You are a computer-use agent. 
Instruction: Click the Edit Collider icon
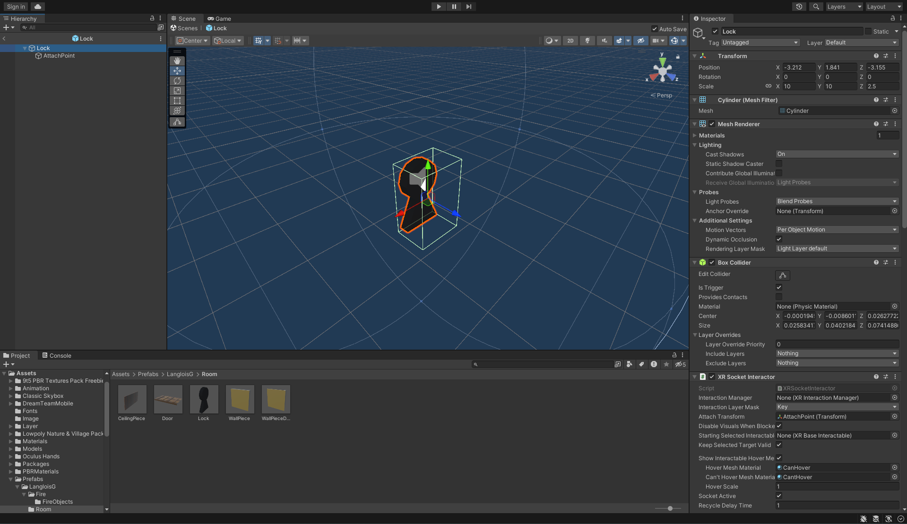point(782,275)
